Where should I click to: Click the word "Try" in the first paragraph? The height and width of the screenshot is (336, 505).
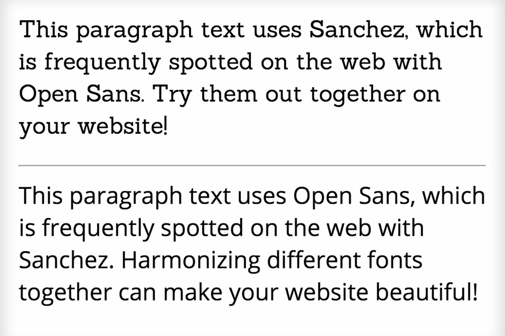click(x=172, y=95)
